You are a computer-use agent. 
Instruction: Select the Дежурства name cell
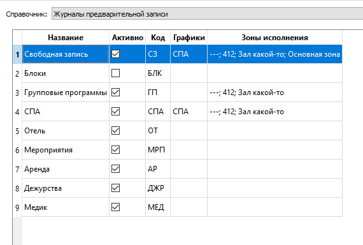click(66, 188)
